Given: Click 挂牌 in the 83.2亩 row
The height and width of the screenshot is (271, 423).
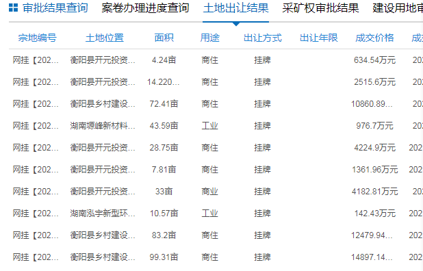Looking at the screenshot, I should (262, 235).
